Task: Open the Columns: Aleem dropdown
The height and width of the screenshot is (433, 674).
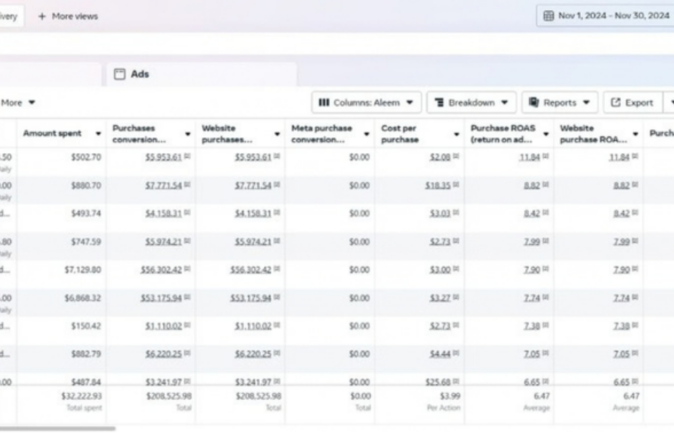Action: point(366,103)
